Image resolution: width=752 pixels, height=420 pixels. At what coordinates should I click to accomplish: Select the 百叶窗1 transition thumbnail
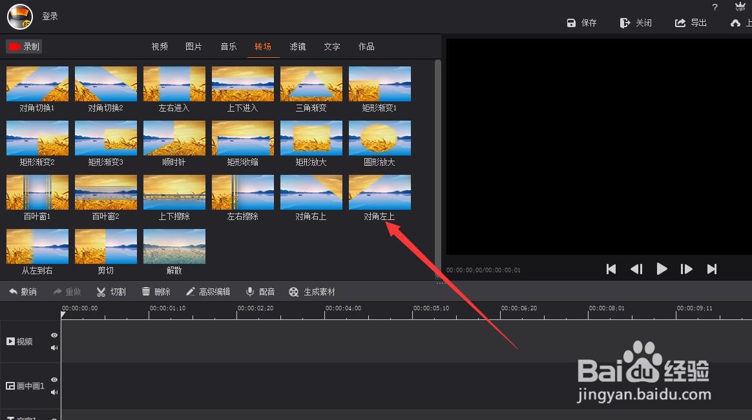pos(37,192)
